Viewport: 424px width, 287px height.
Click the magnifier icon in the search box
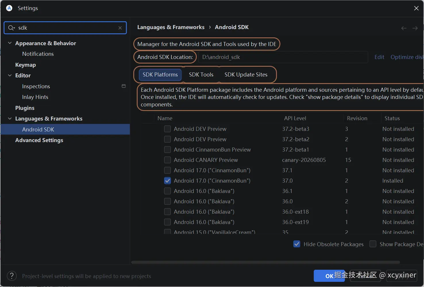point(11,28)
